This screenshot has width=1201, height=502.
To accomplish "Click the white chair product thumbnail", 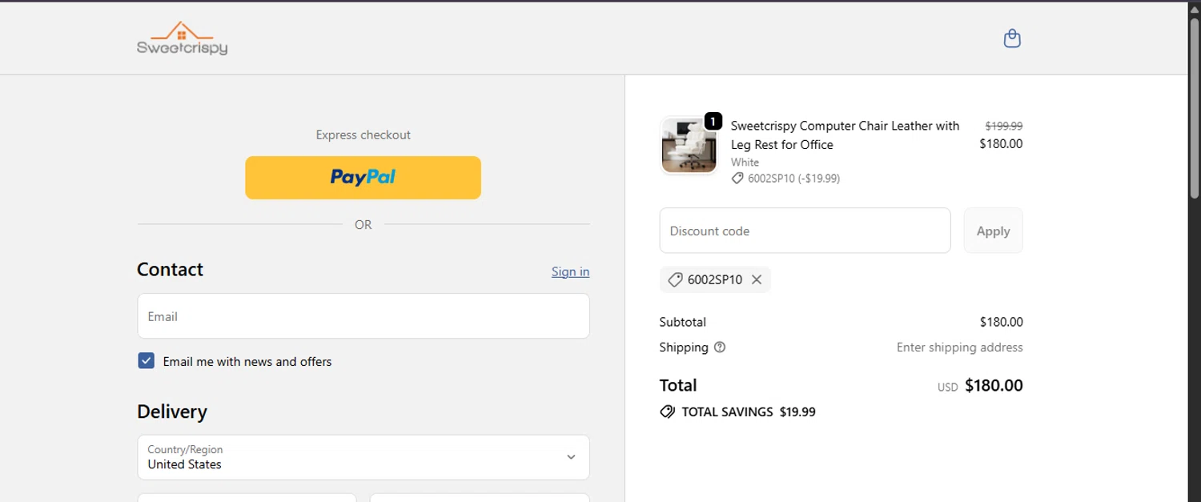I will tap(689, 146).
